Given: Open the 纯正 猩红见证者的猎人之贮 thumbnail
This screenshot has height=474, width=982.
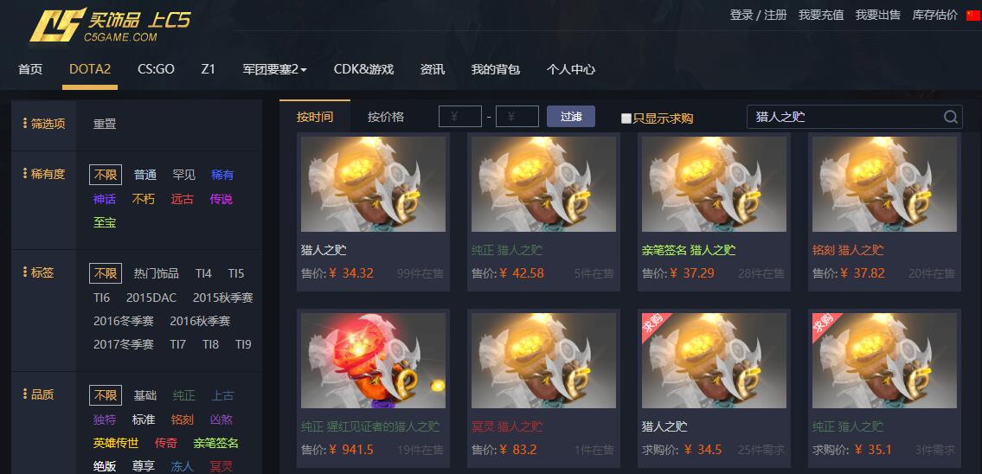Looking at the screenshot, I should [x=373, y=361].
